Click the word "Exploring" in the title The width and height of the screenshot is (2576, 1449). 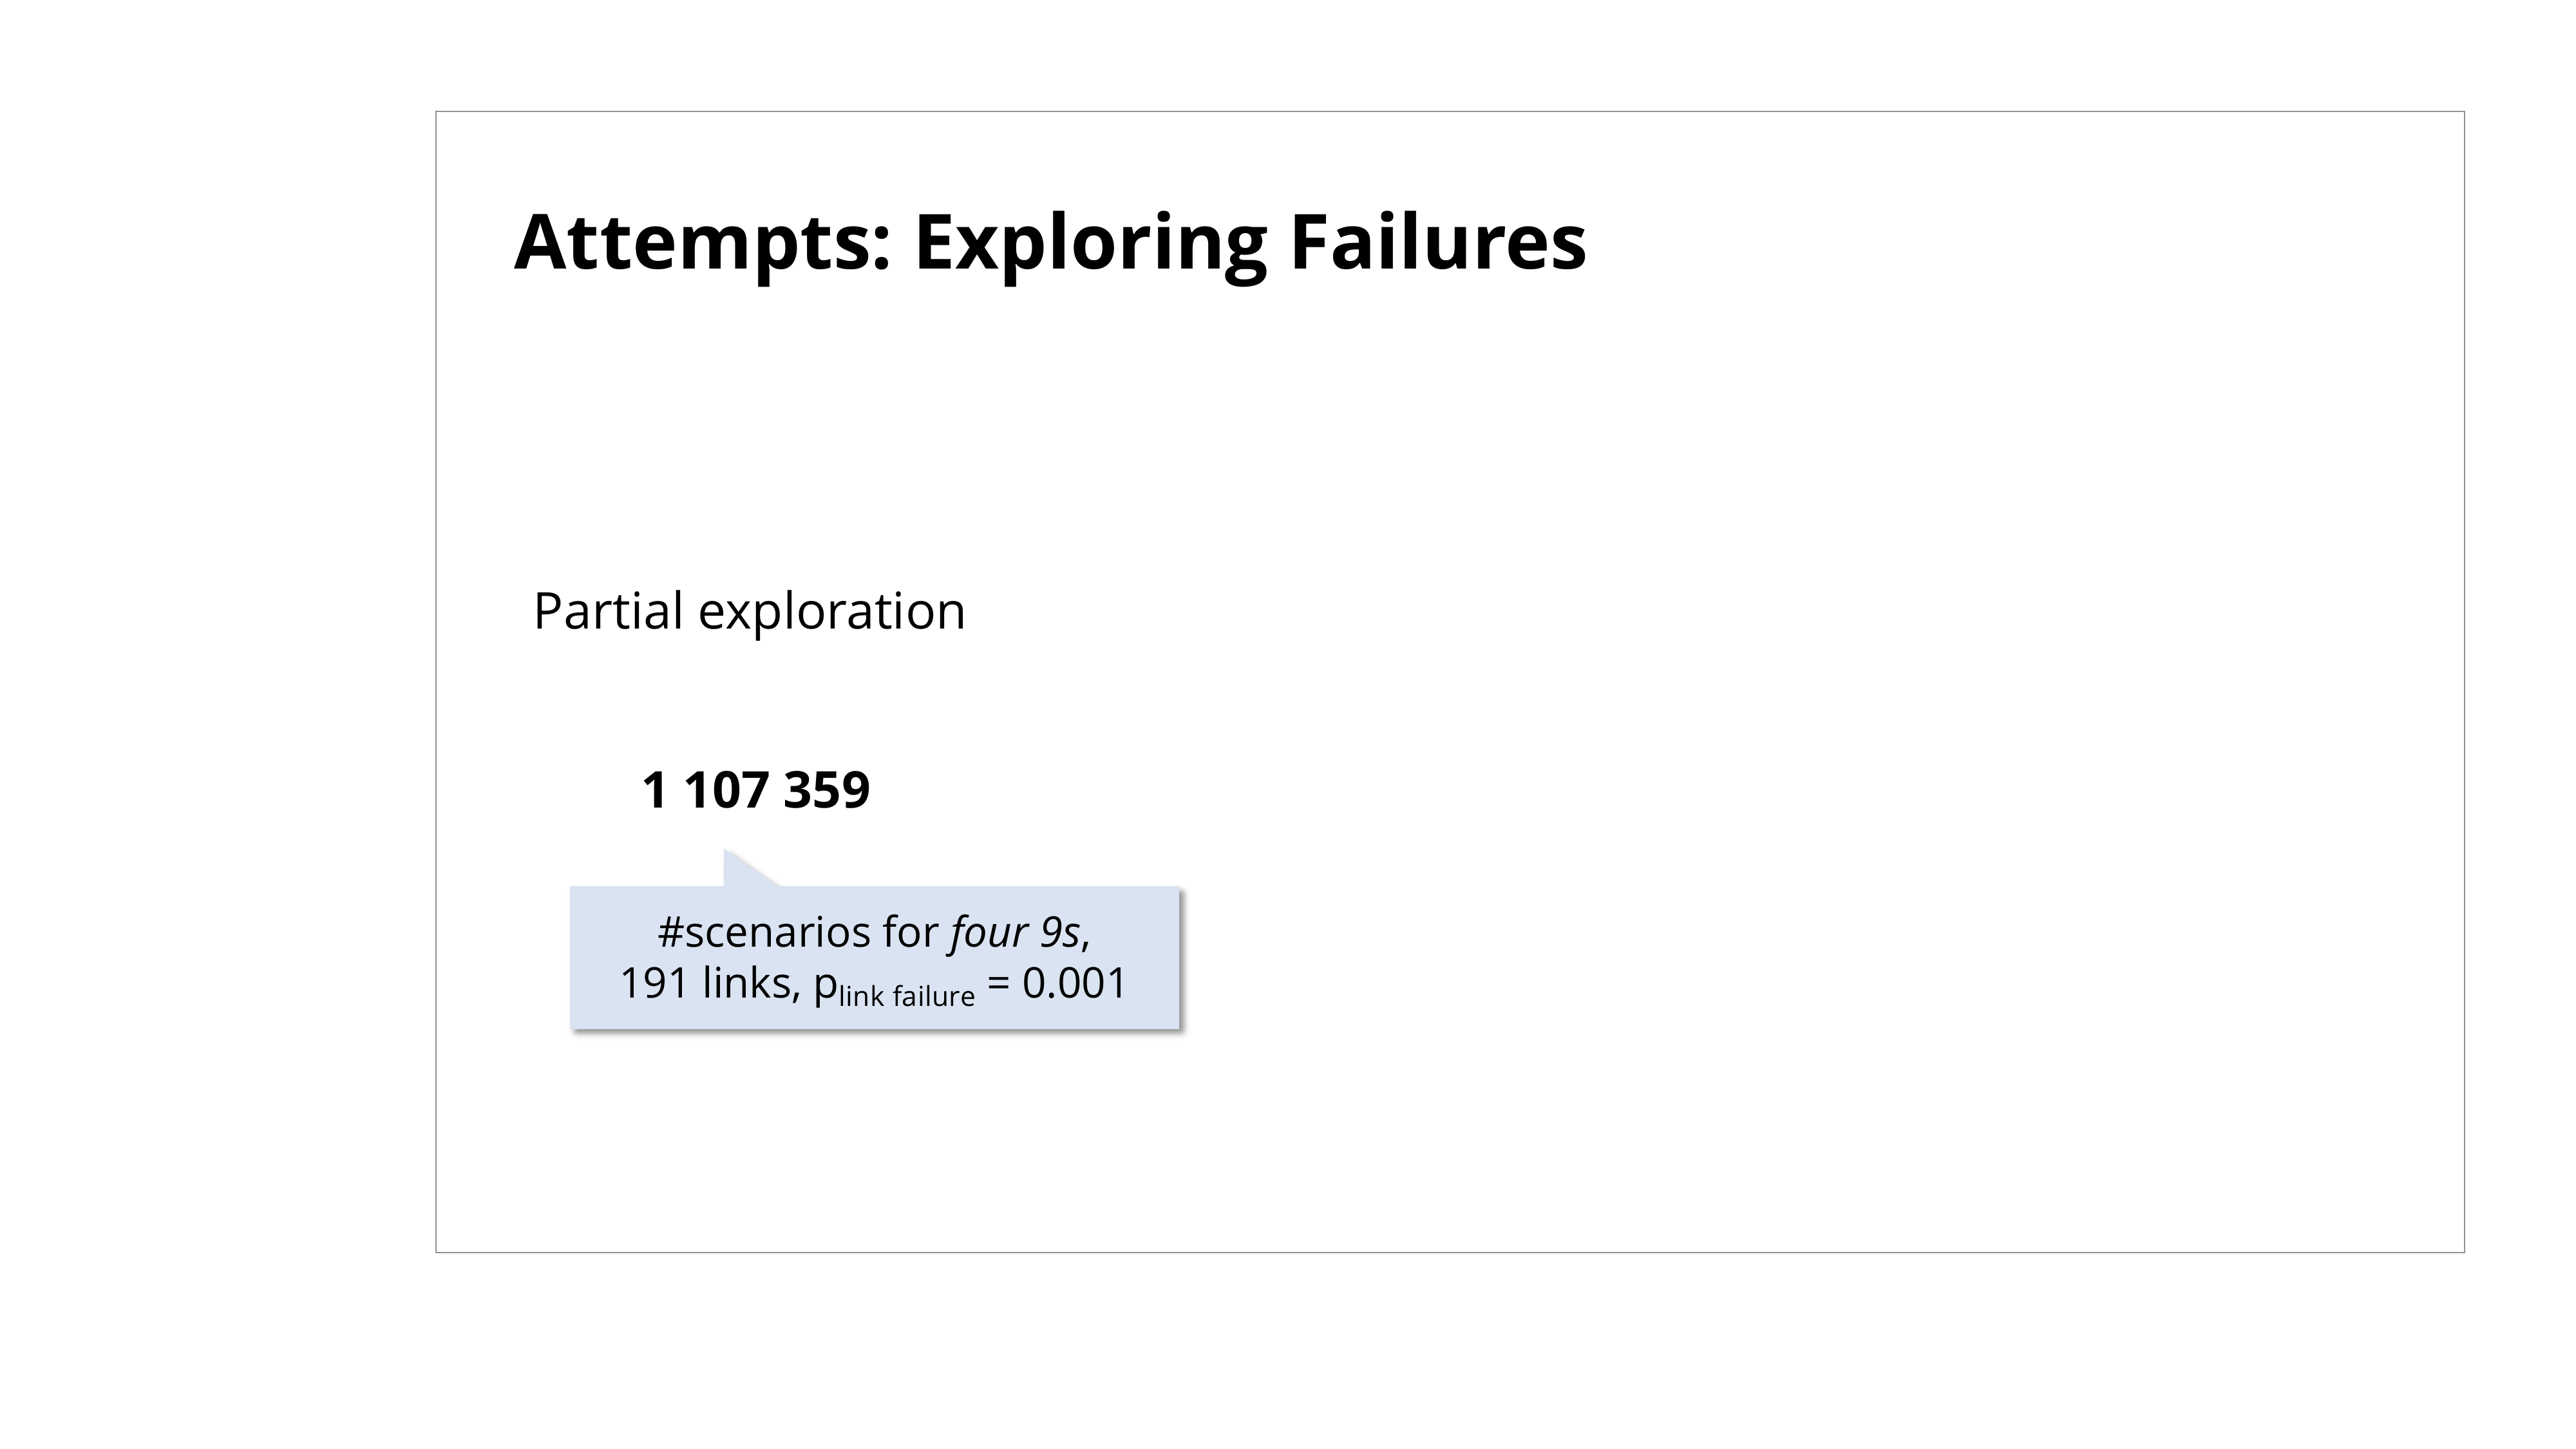(1090, 243)
